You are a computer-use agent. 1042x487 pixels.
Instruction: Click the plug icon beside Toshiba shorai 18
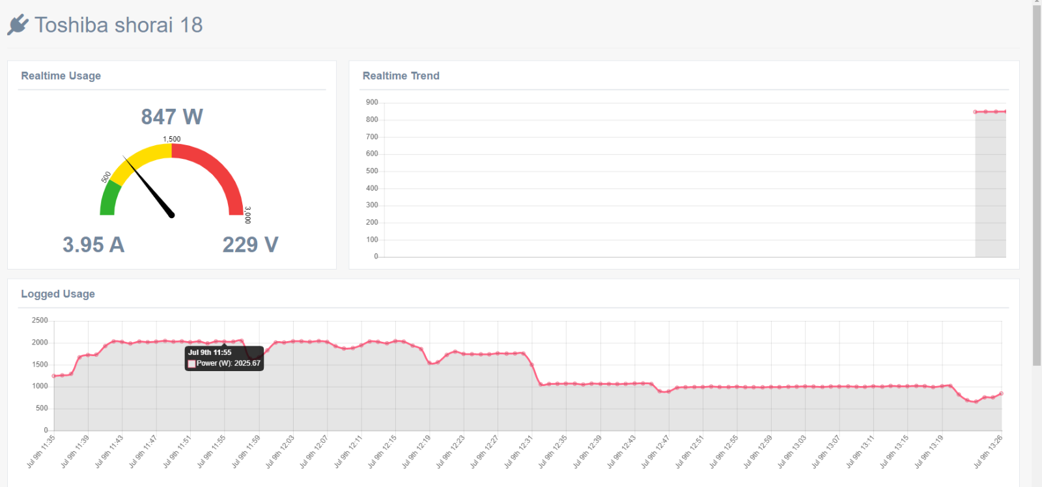point(18,25)
